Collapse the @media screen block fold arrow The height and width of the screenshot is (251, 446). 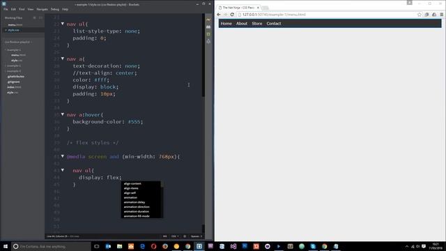point(63,156)
